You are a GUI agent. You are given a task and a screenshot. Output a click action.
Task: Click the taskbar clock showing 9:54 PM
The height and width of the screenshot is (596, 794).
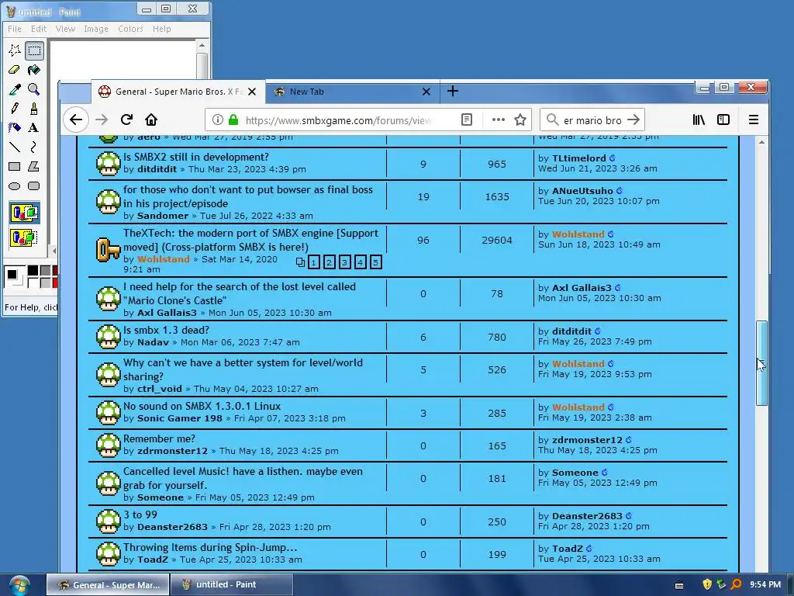[765, 584]
